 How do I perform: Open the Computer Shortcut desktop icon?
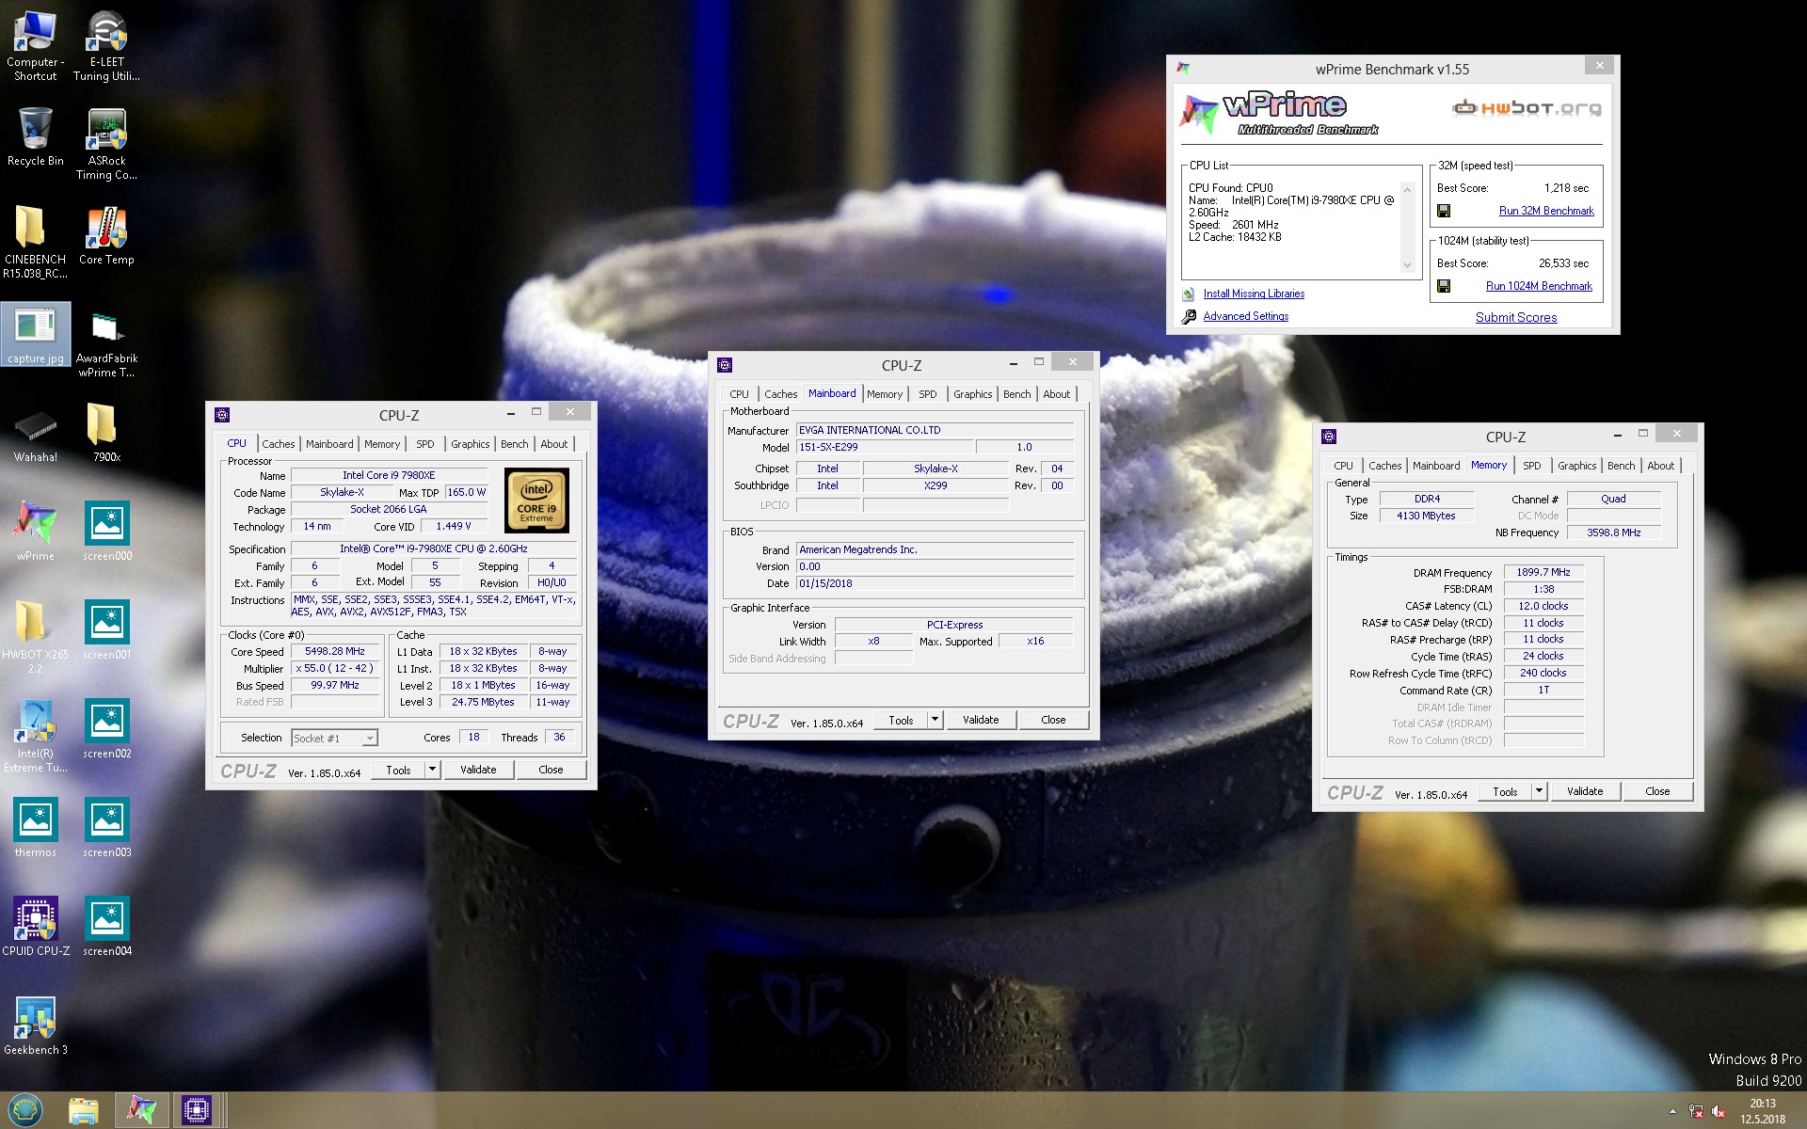tap(35, 45)
